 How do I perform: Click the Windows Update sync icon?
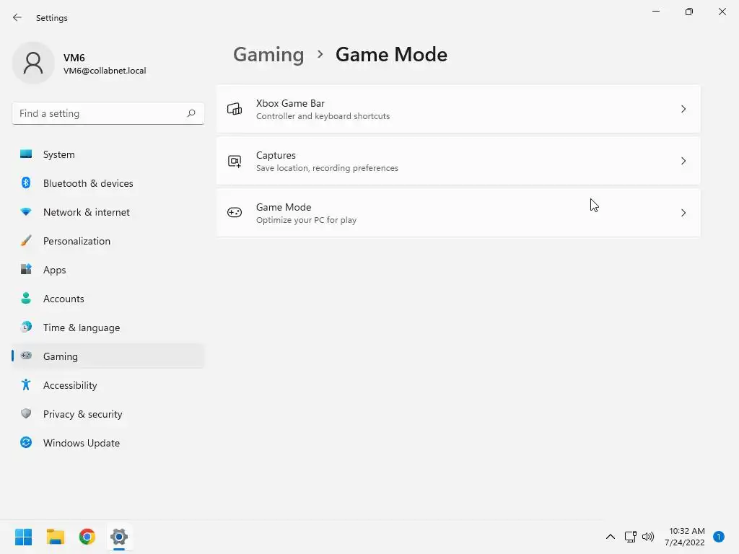click(26, 442)
